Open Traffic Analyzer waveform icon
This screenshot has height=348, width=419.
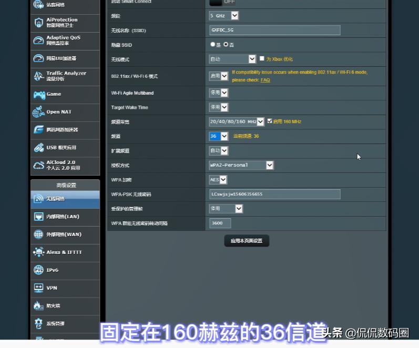click(x=39, y=76)
